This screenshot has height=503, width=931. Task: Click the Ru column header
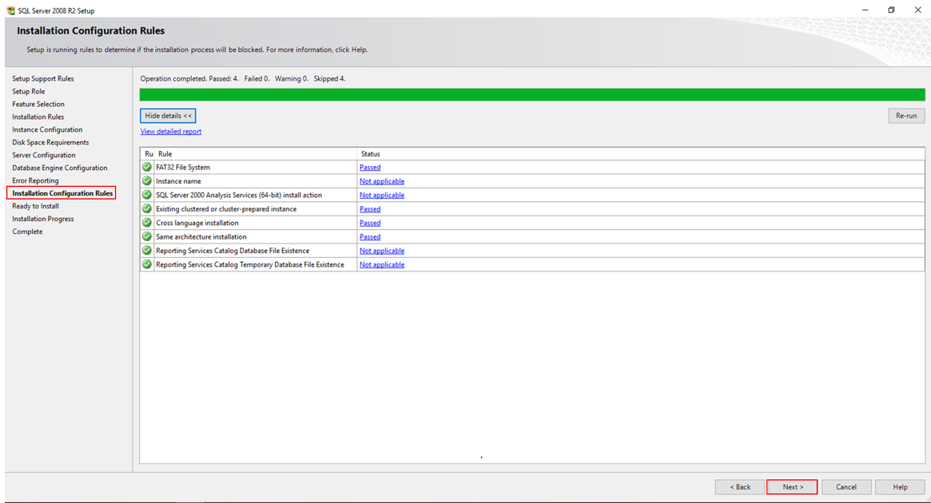pos(148,153)
